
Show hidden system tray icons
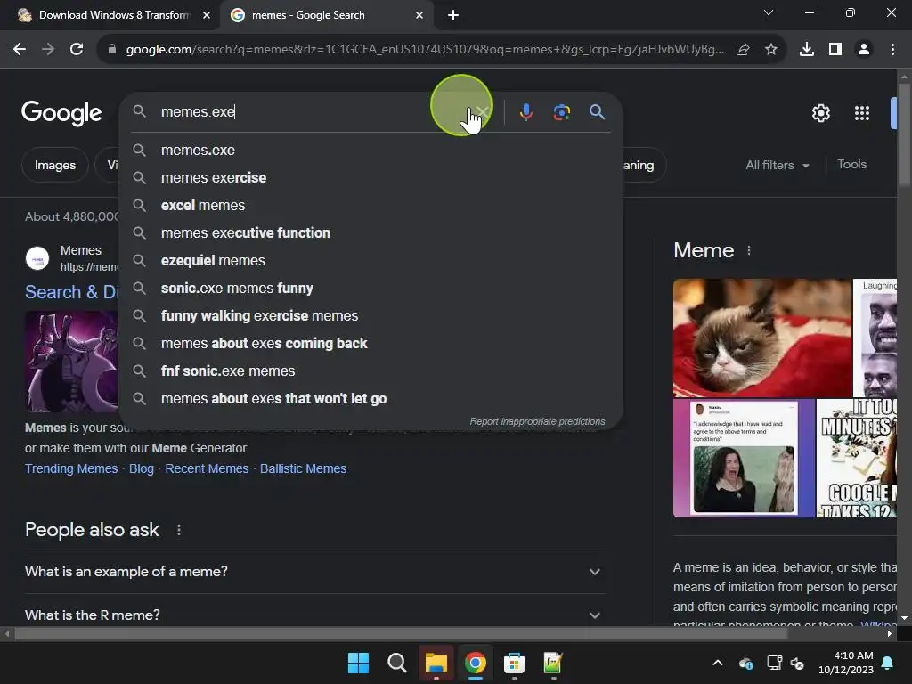pyautogui.click(x=718, y=663)
